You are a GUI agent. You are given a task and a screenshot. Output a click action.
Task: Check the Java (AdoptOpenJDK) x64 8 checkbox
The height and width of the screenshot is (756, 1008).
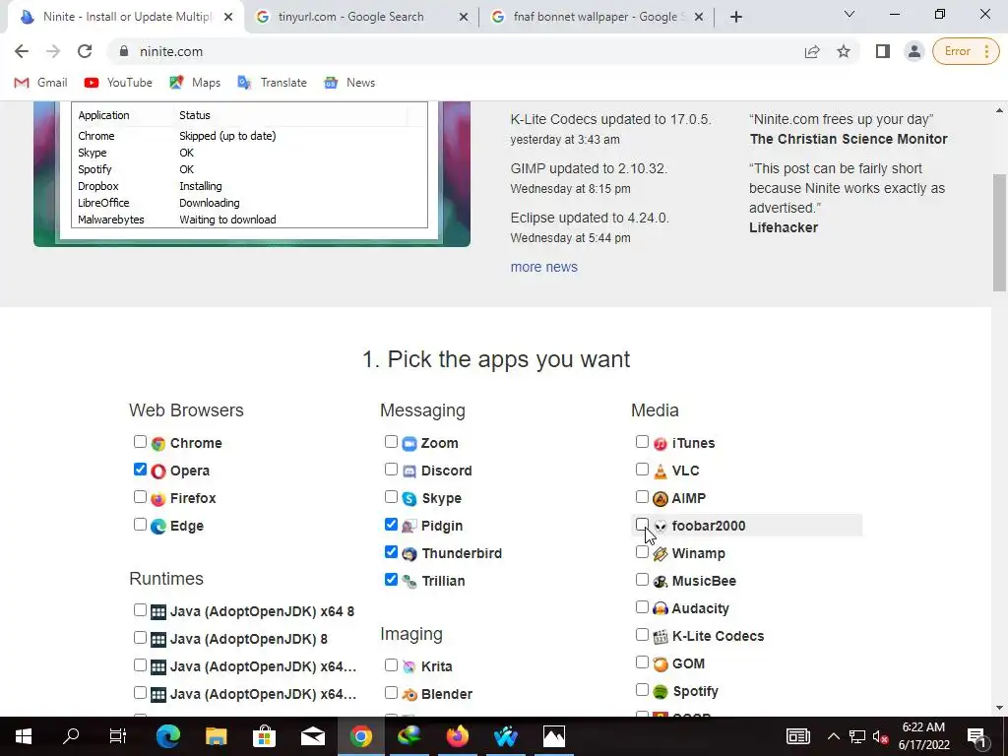pos(140,610)
